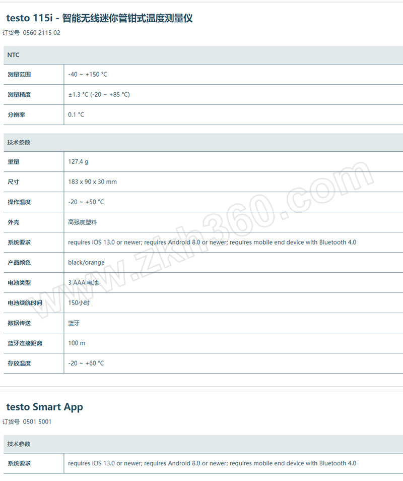
Task: Select storage temperature -20 ~ +60 °C
Action: coord(86,364)
